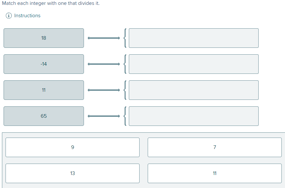
Task: Click the prompt text about matching integers
Action: point(50,3)
